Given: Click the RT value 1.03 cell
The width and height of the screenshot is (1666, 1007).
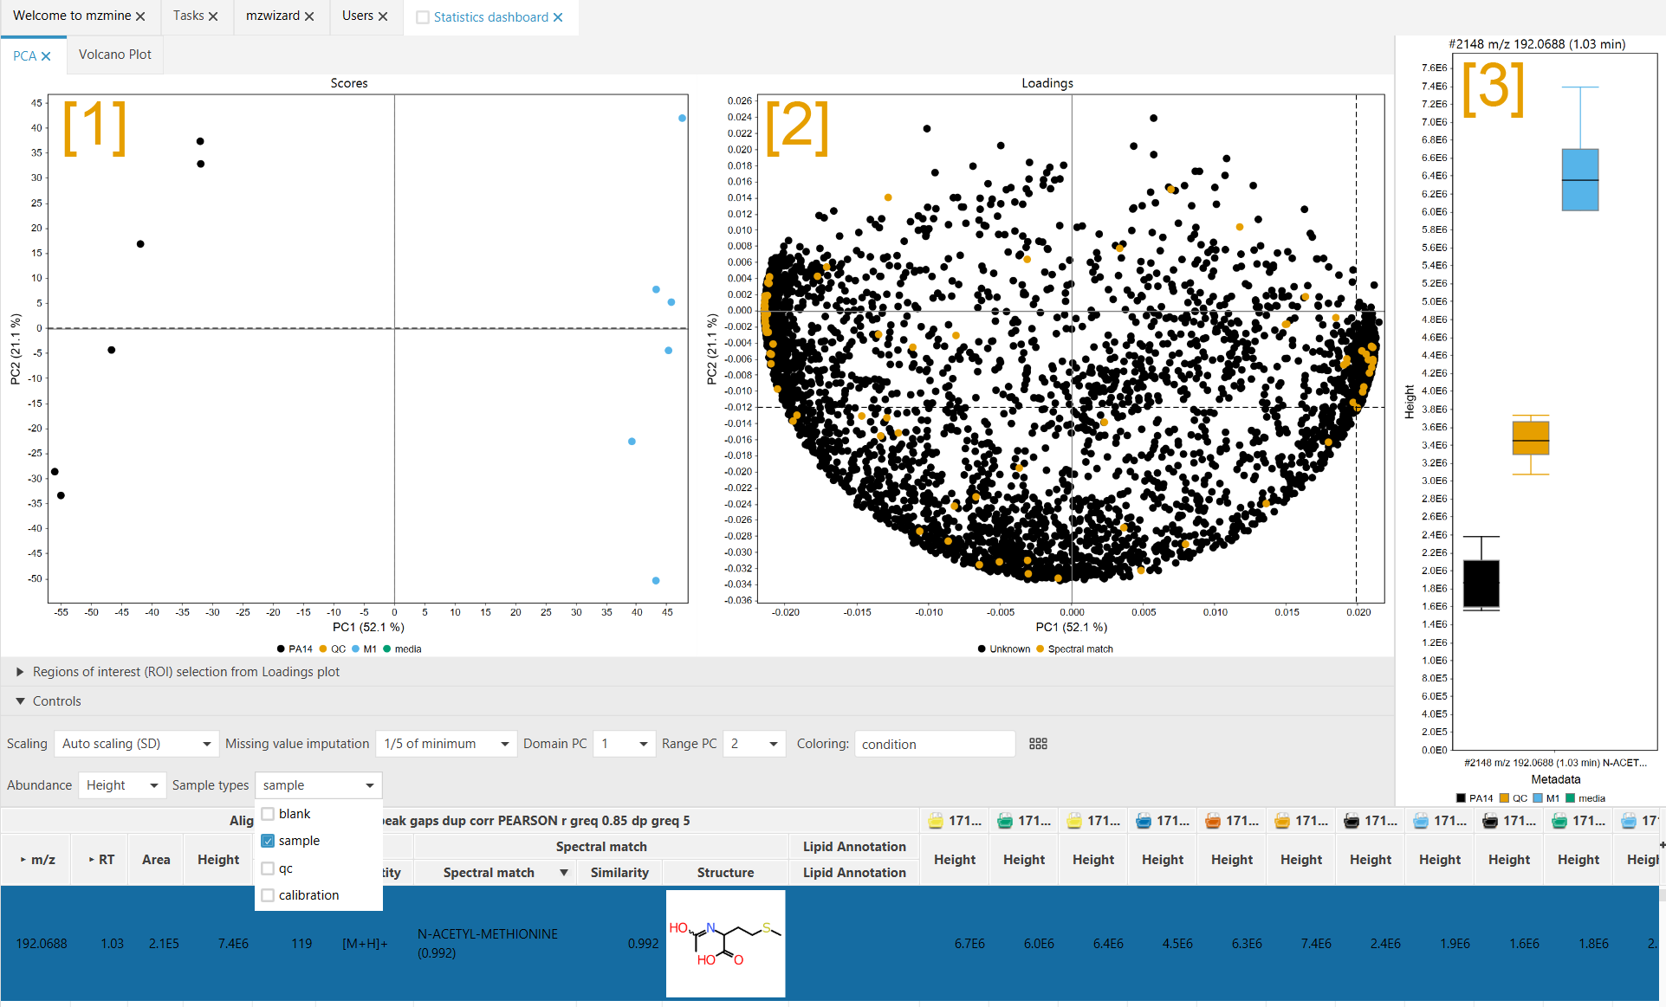Looking at the screenshot, I should tap(112, 944).
